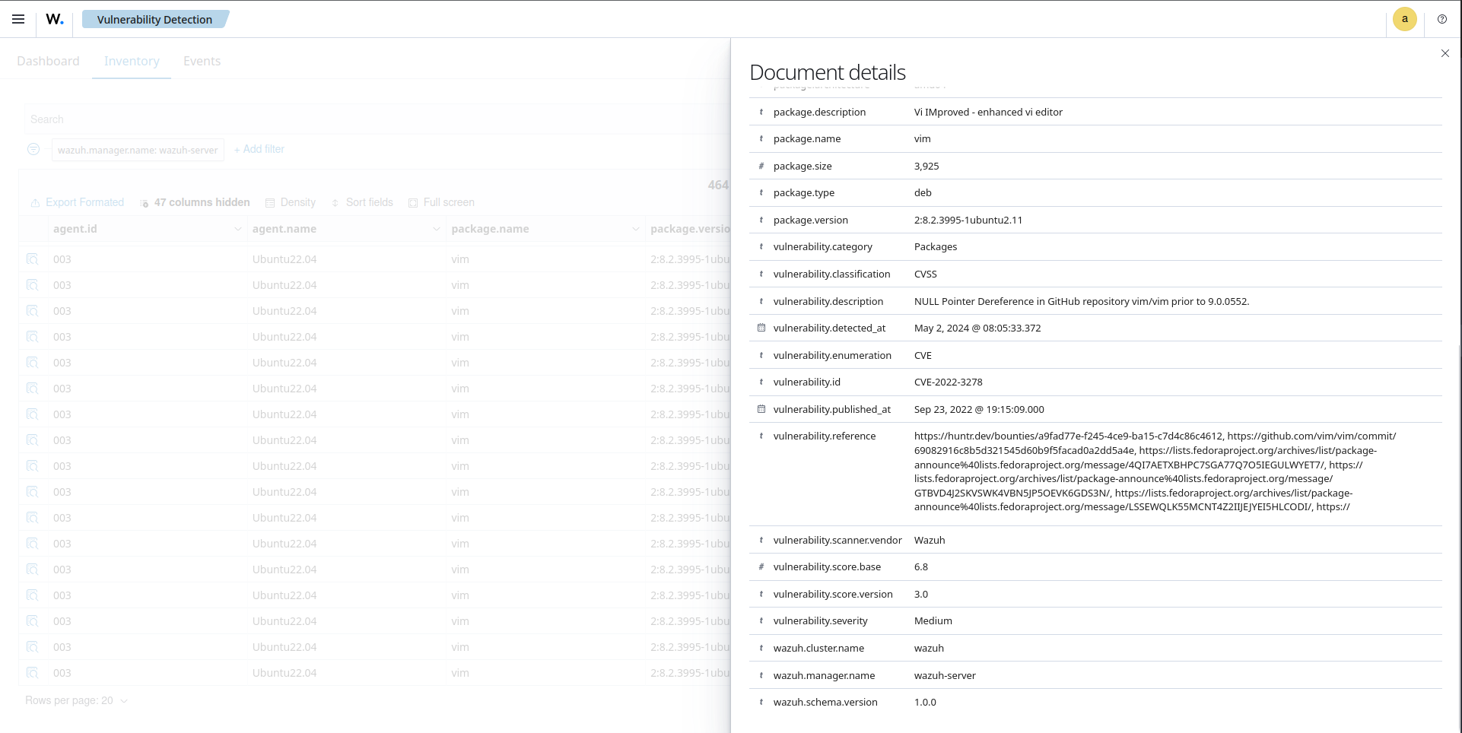Expand agent.id column header menu
Screen dimensions: 1462x733
(237, 229)
